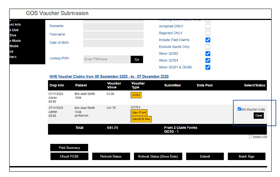280x177 pixels.
Task: Click the Date of Birth field
Action: pyautogui.click(x=113, y=43)
